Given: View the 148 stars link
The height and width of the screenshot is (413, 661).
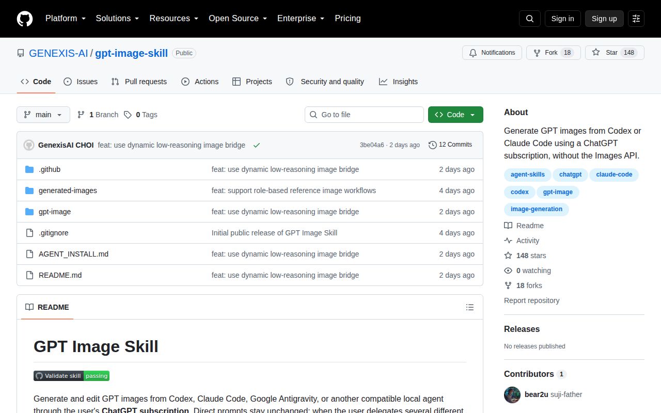Looking at the screenshot, I should click(x=525, y=256).
